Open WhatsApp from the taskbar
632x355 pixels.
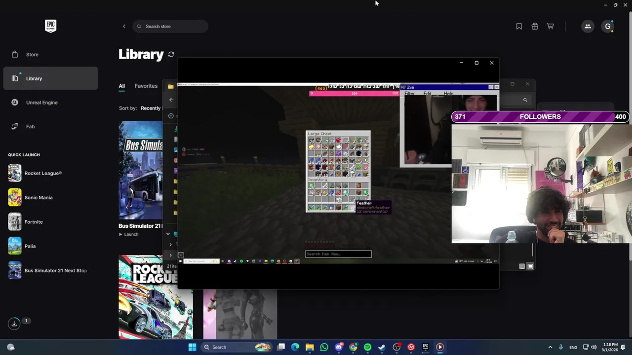[324, 347]
